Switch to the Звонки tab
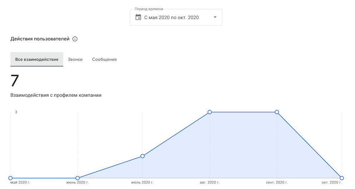The width and height of the screenshot is (355, 189). pos(75,59)
